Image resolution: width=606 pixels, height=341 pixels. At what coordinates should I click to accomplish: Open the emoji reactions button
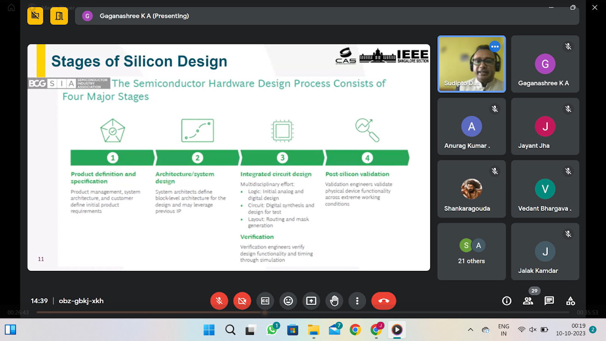coord(288,301)
